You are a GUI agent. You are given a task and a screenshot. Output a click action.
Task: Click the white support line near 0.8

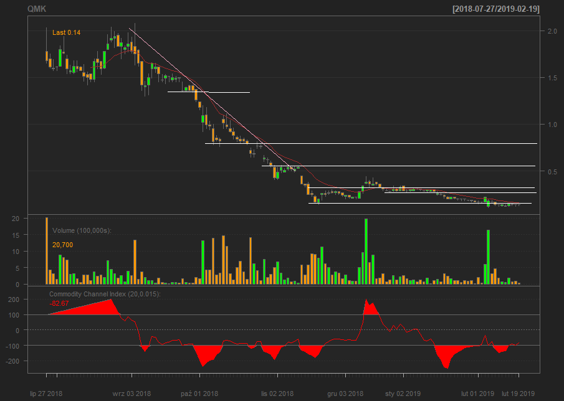click(371, 143)
